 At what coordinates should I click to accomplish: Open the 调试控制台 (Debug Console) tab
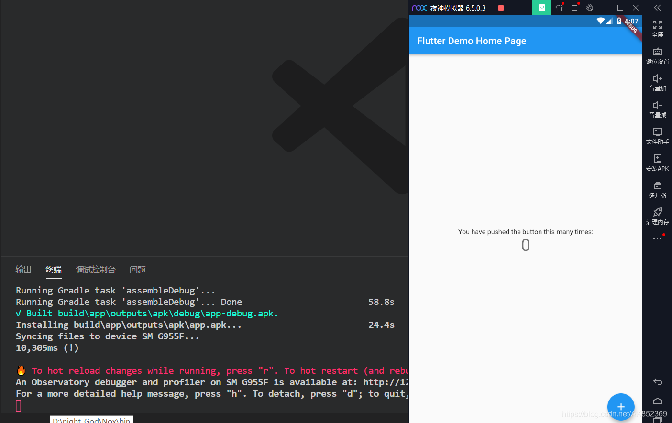point(96,270)
